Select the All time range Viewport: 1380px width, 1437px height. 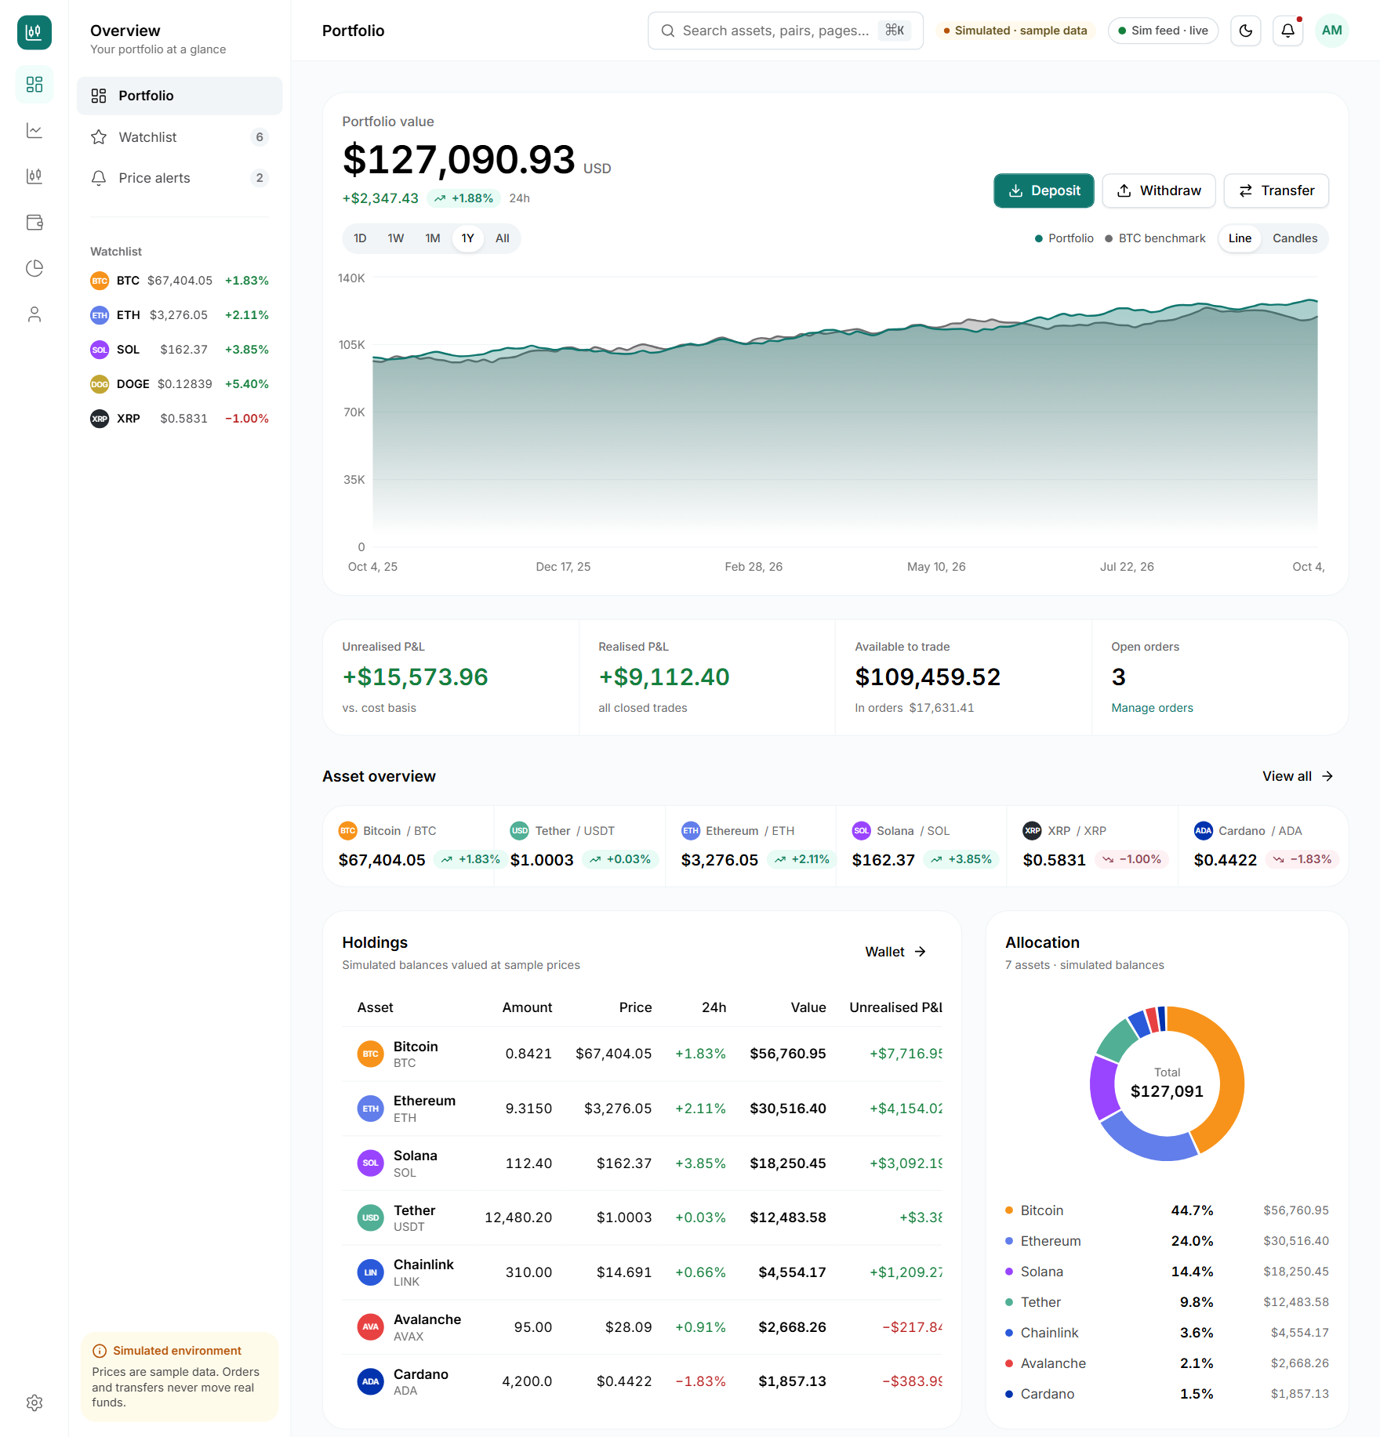click(503, 238)
